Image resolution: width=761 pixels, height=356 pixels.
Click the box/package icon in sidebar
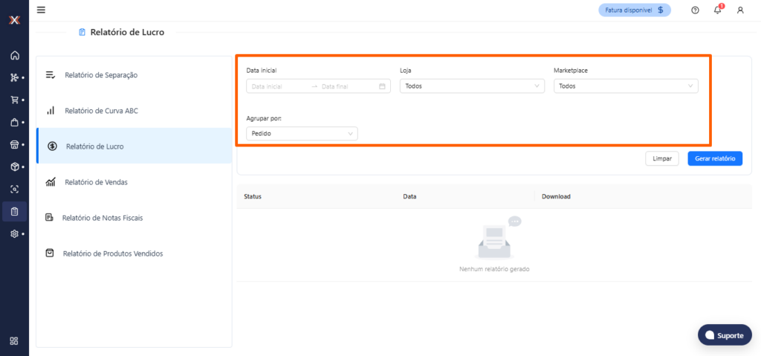click(x=14, y=166)
